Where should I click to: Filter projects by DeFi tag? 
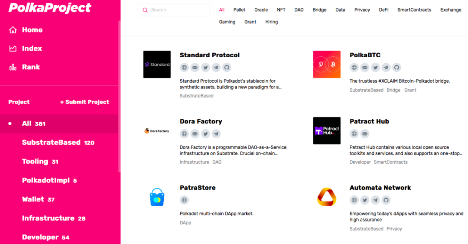click(383, 10)
